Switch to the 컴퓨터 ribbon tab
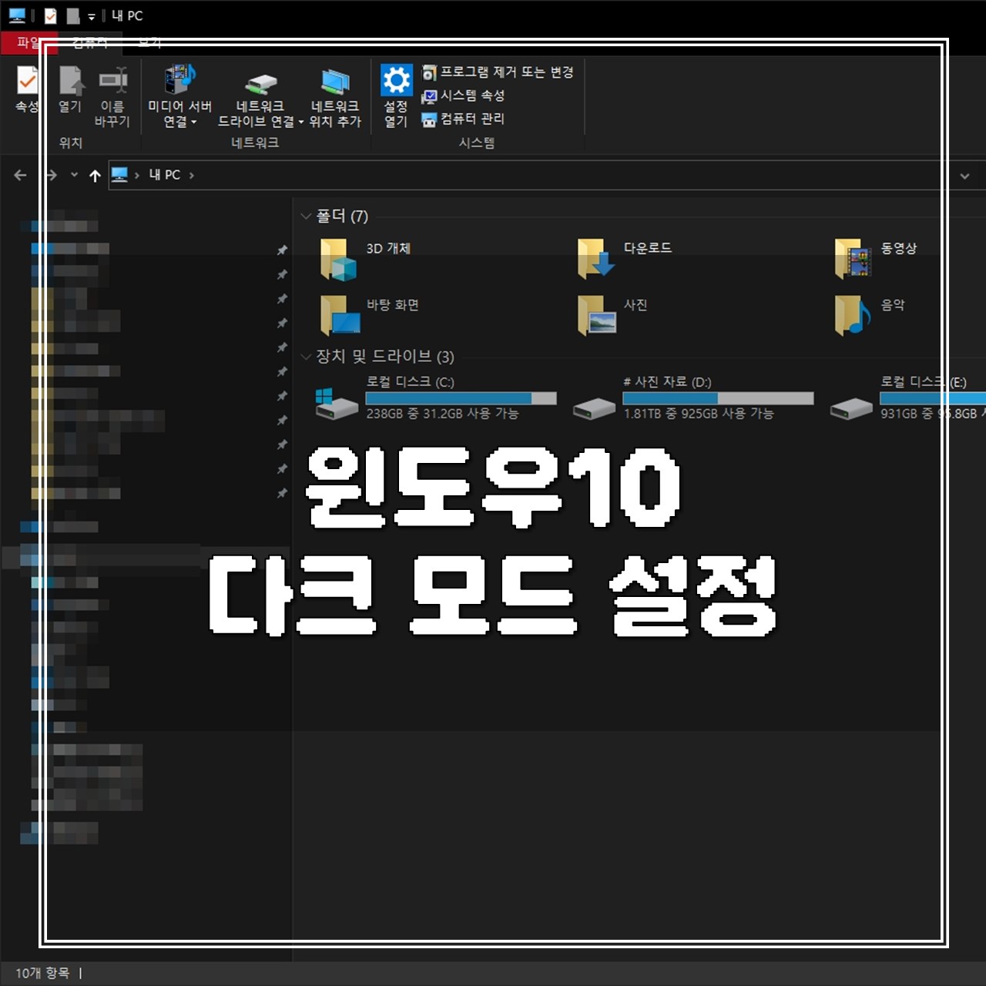 tap(90, 43)
